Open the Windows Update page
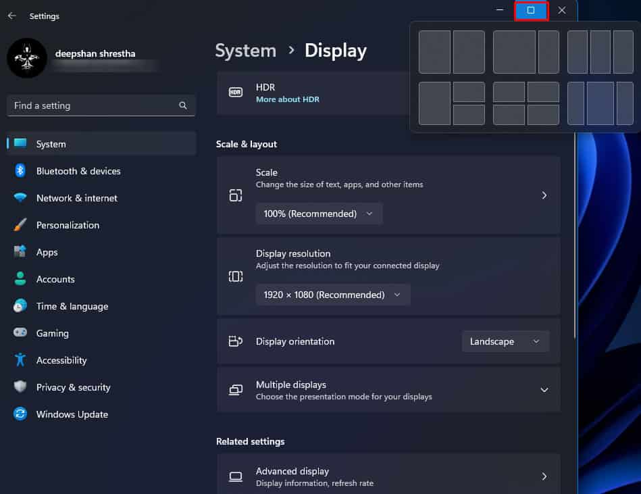 (101, 414)
